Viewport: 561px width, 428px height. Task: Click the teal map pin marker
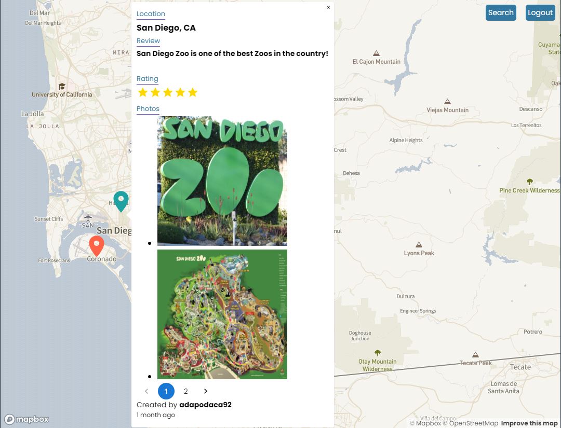pyautogui.click(x=121, y=200)
